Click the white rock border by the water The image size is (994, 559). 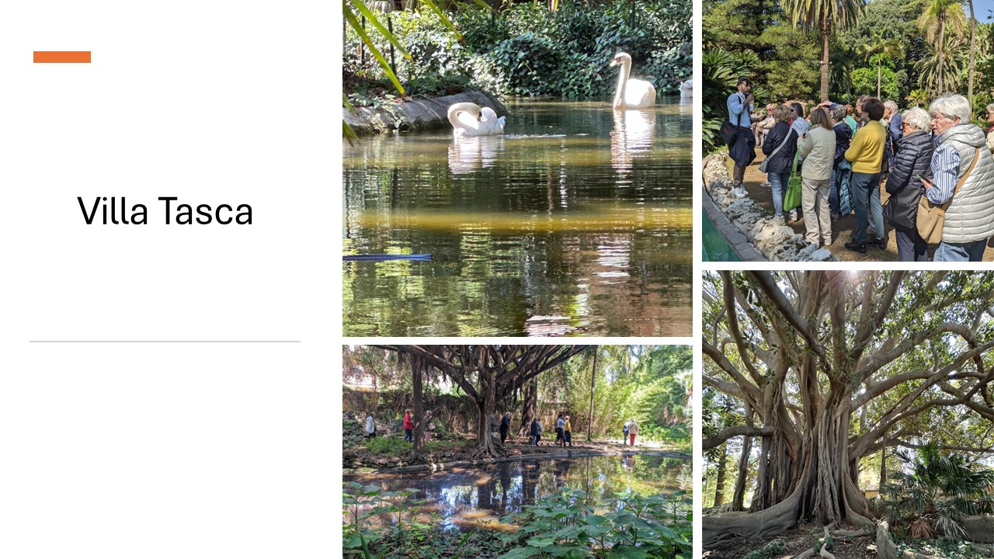(757, 221)
